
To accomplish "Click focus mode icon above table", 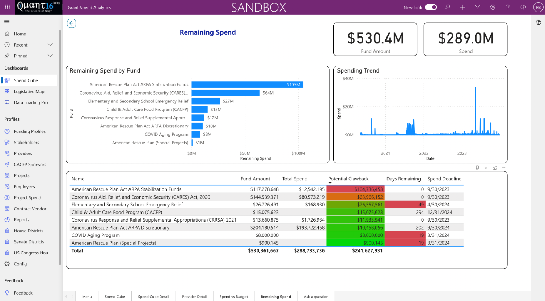I will click(495, 167).
